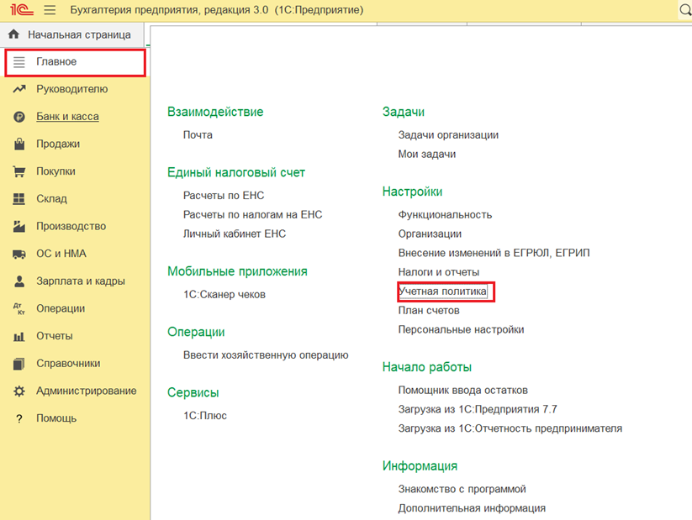Click the Покупки cart icon
This screenshot has height=520, width=692.
click(x=19, y=171)
